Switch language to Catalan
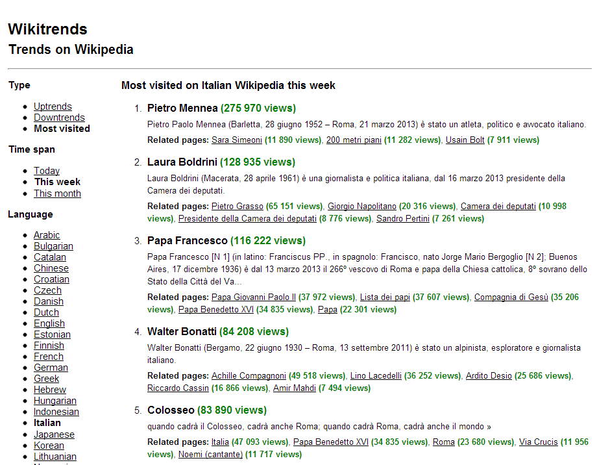This screenshot has width=597, height=465. 50,257
